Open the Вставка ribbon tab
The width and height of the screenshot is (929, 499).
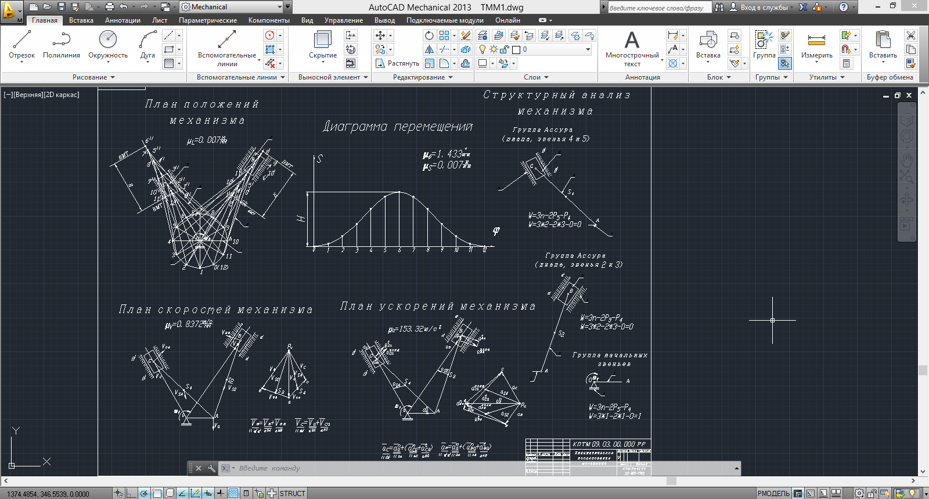click(x=81, y=20)
